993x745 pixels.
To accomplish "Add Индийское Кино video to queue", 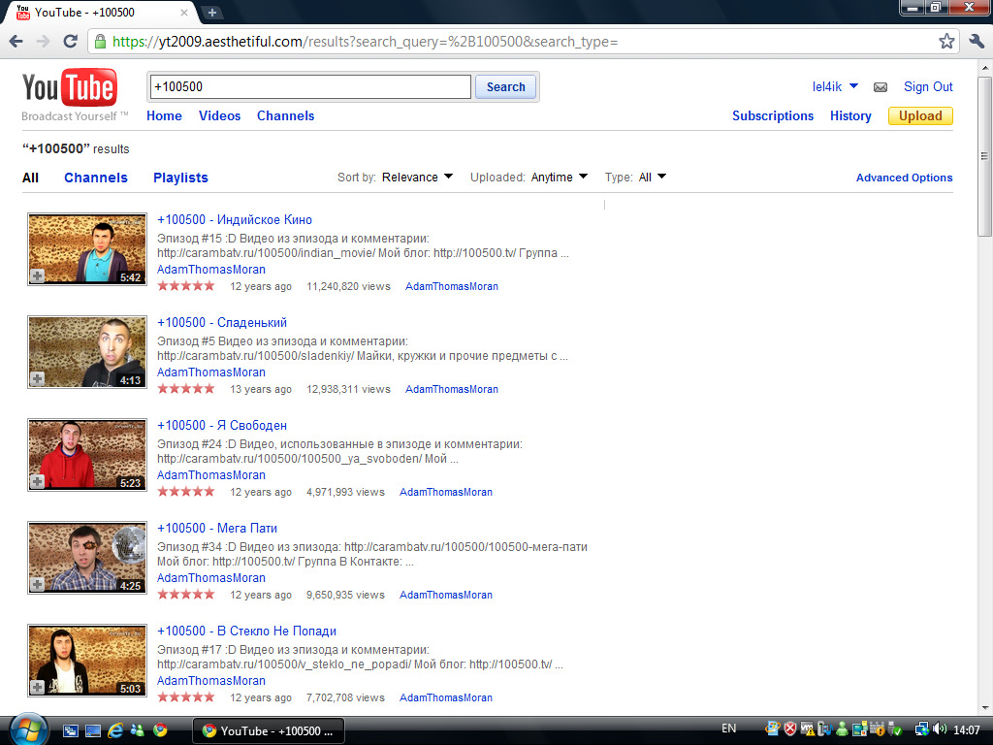I will pyautogui.click(x=37, y=275).
